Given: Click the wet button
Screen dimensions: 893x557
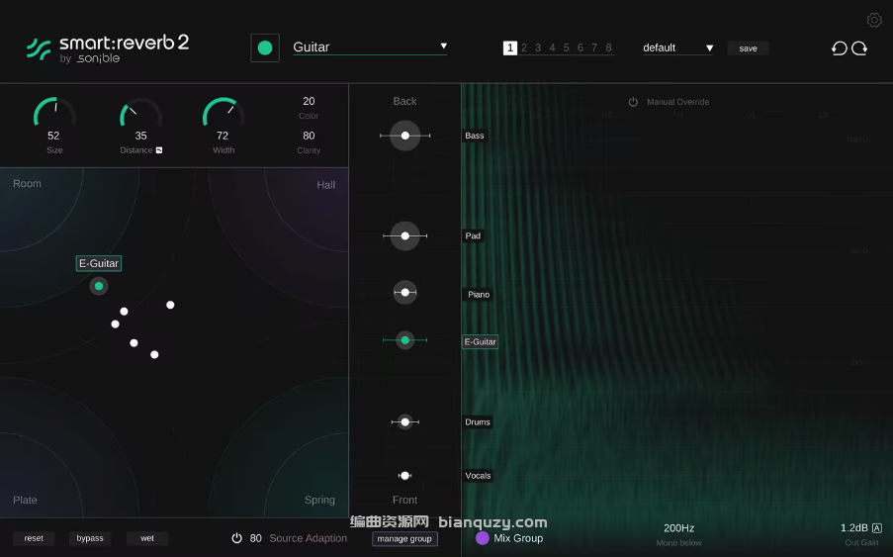Looking at the screenshot, I should [147, 538].
